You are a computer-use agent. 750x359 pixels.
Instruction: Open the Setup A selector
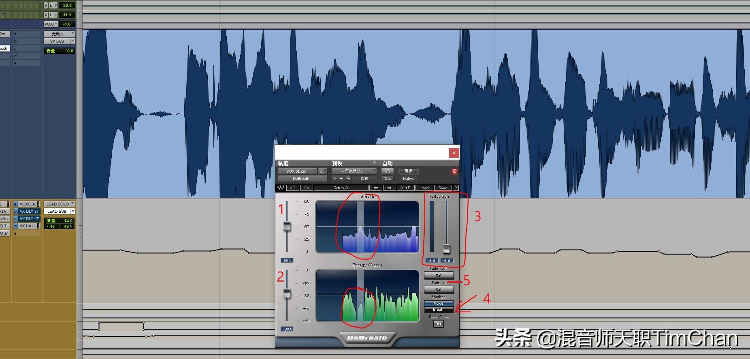click(341, 188)
